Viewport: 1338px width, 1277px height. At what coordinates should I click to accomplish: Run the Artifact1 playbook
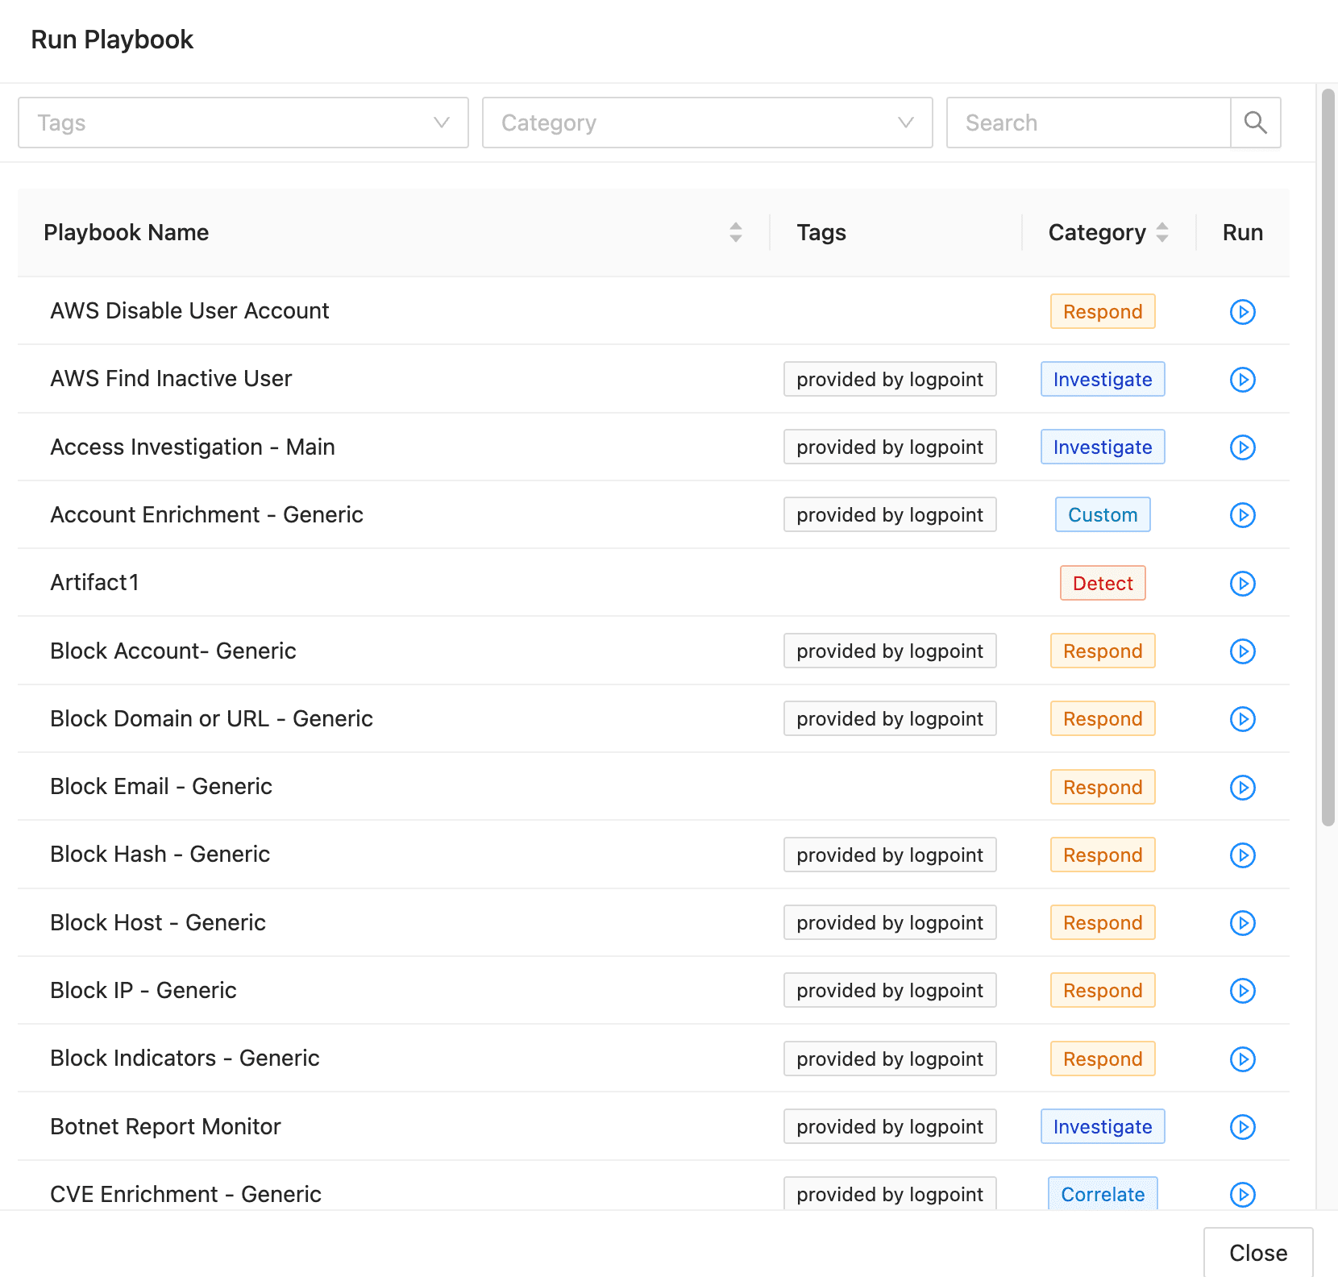pos(1242,584)
